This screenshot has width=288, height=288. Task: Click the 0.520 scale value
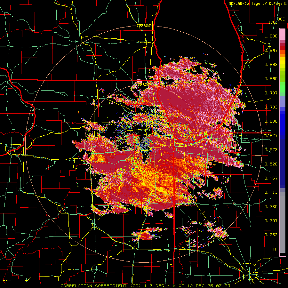271,164
